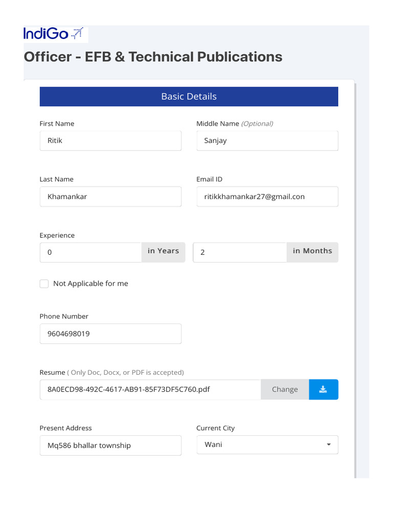
Task: Click the Phone Number field
Action: [111, 334]
